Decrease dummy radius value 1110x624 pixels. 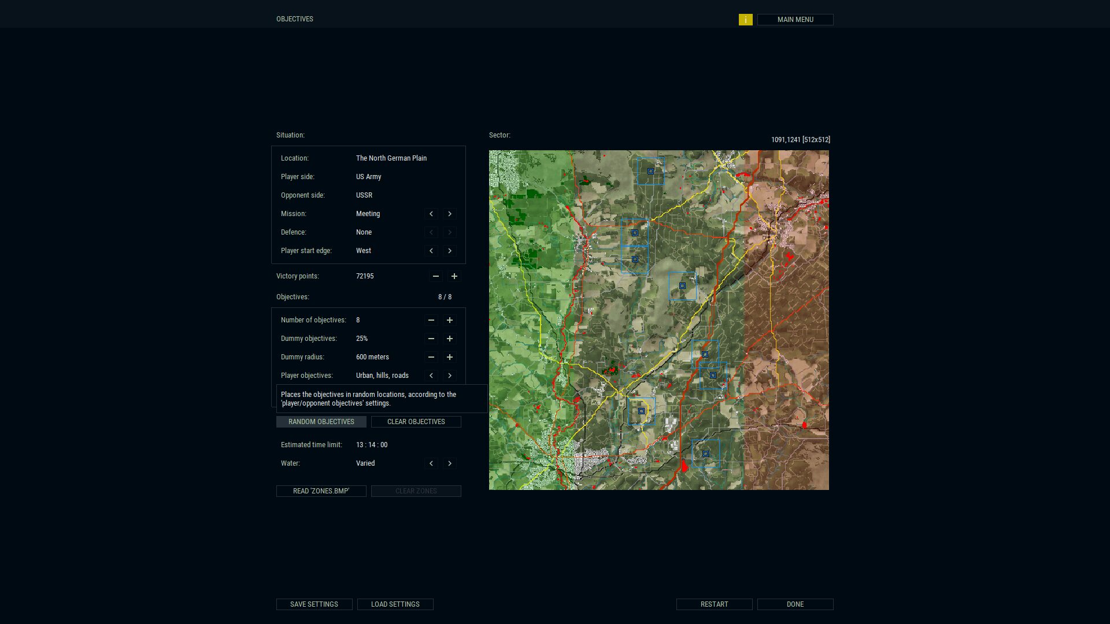pyautogui.click(x=431, y=357)
